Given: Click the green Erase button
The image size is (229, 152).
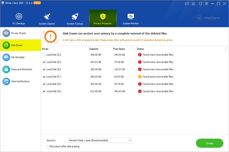Looking at the screenshot, I should pyautogui.click(x=210, y=143).
